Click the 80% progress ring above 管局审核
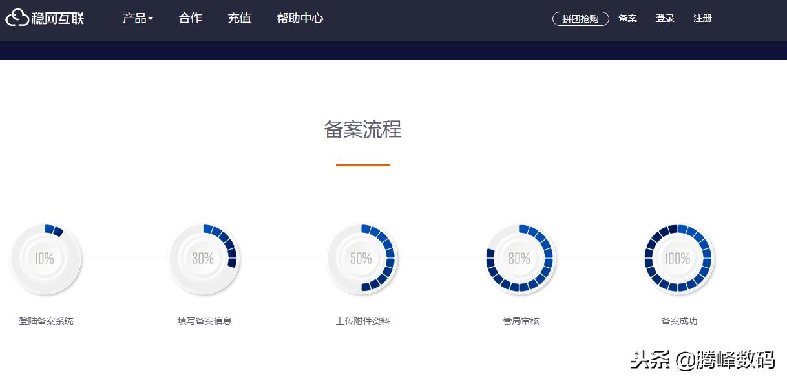Viewport: 787px width, 381px height. click(521, 258)
